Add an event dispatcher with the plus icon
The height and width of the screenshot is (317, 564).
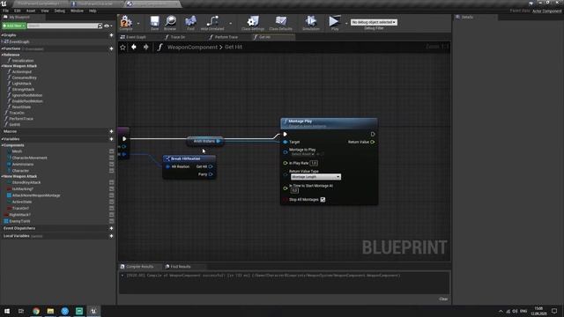click(111, 228)
